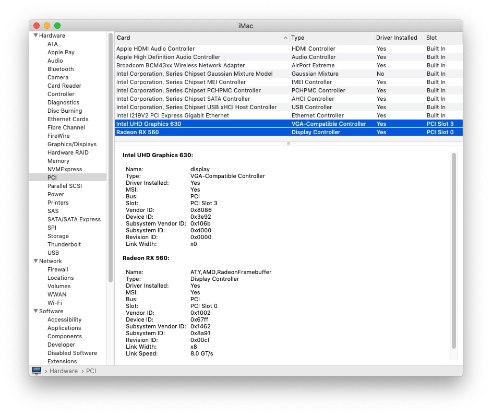Click the sort arrow in Card column header

(x=285, y=38)
